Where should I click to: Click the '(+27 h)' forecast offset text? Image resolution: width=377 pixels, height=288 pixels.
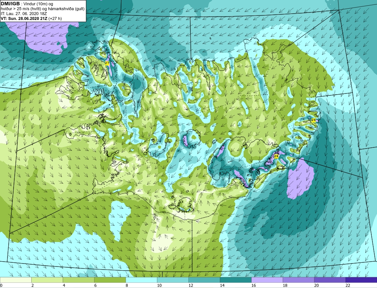[x=55, y=18]
